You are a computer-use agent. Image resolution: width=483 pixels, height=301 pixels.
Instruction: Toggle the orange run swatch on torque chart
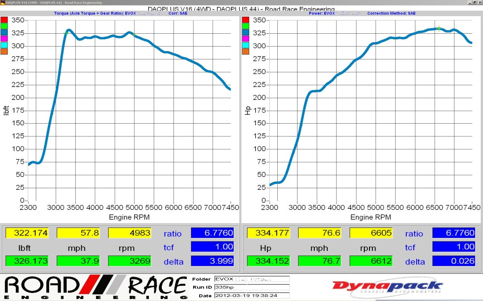pyautogui.click(x=4, y=51)
